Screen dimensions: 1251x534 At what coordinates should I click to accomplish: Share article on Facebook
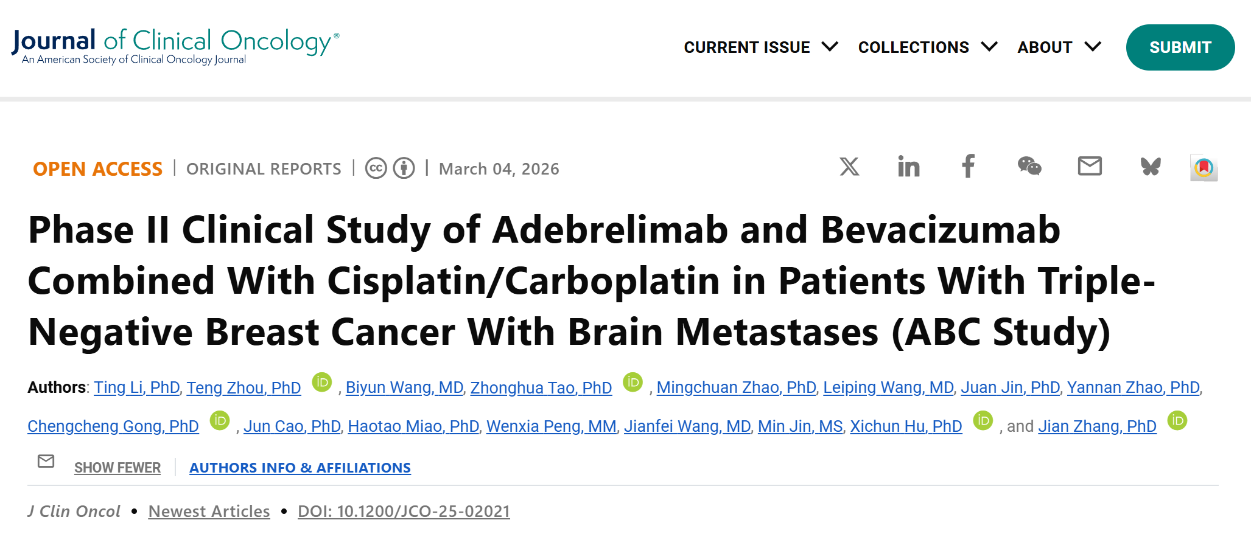pos(968,167)
